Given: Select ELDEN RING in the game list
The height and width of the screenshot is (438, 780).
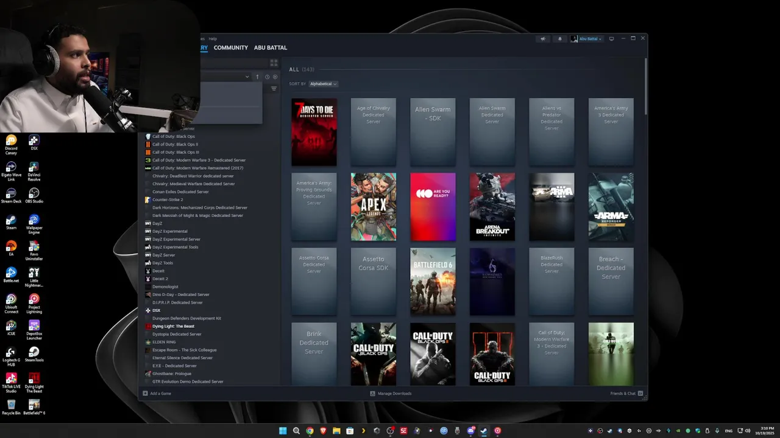Looking at the screenshot, I should click(163, 342).
